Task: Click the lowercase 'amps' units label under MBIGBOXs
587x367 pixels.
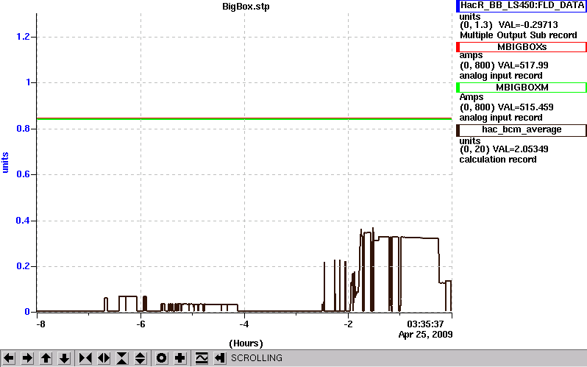Action: 471,56
